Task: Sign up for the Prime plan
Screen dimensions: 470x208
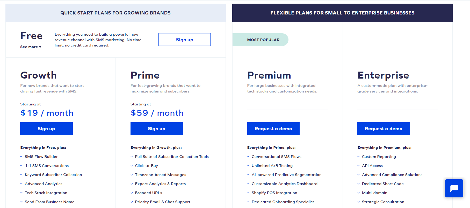Action: [x=157, y=129]
